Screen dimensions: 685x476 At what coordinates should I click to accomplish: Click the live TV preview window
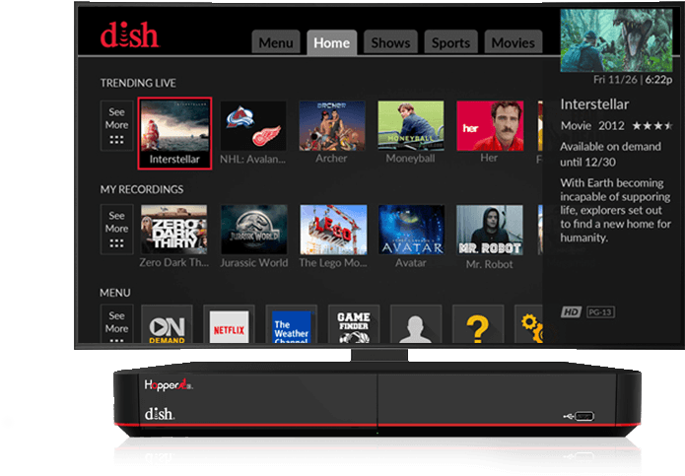coord(616,40)
